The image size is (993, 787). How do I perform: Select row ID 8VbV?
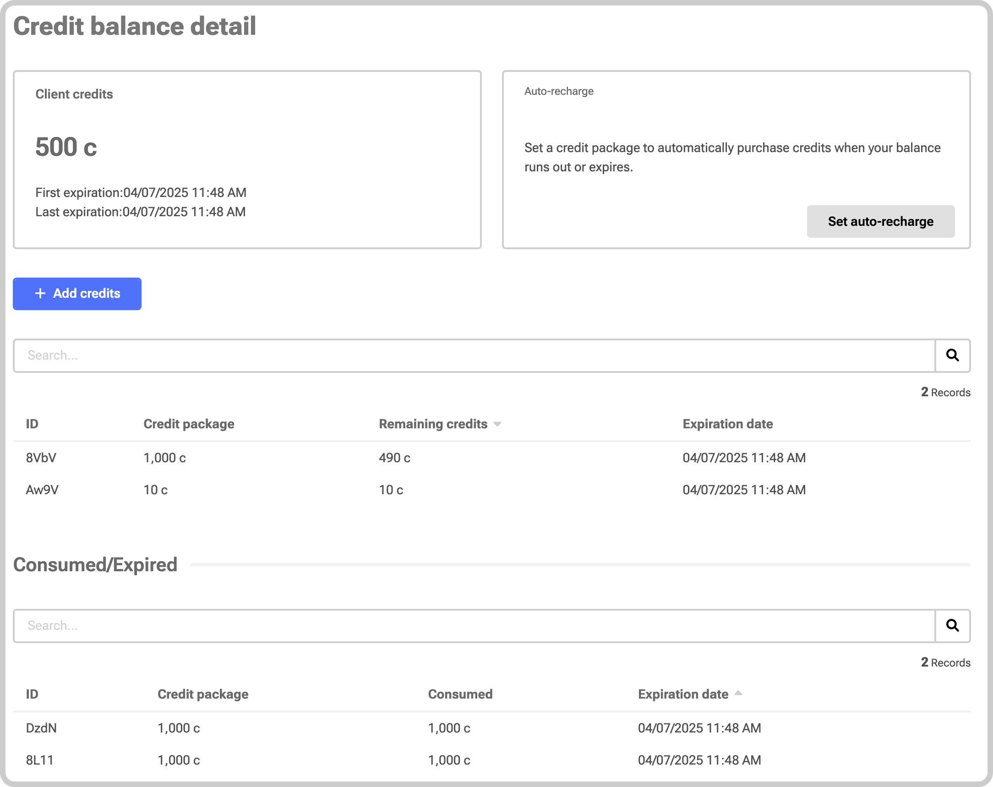click(492, 458)
